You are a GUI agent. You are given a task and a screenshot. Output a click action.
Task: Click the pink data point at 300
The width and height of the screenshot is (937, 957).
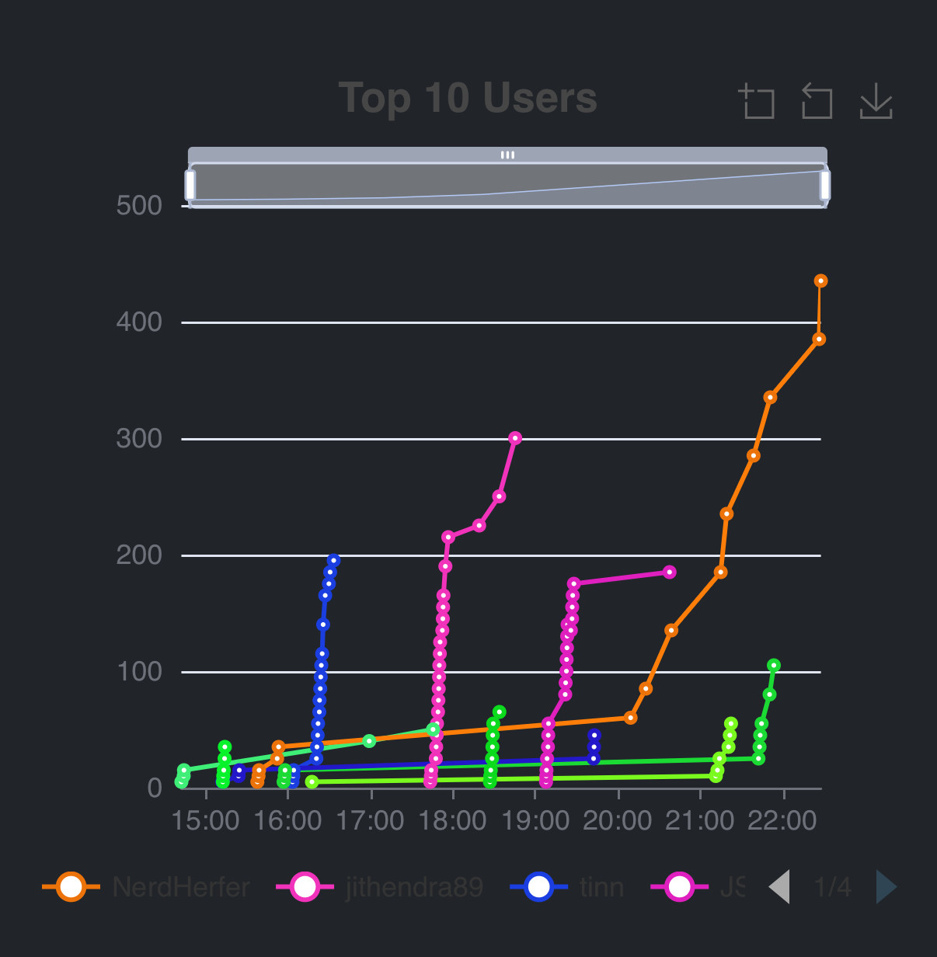pos(514,438)
